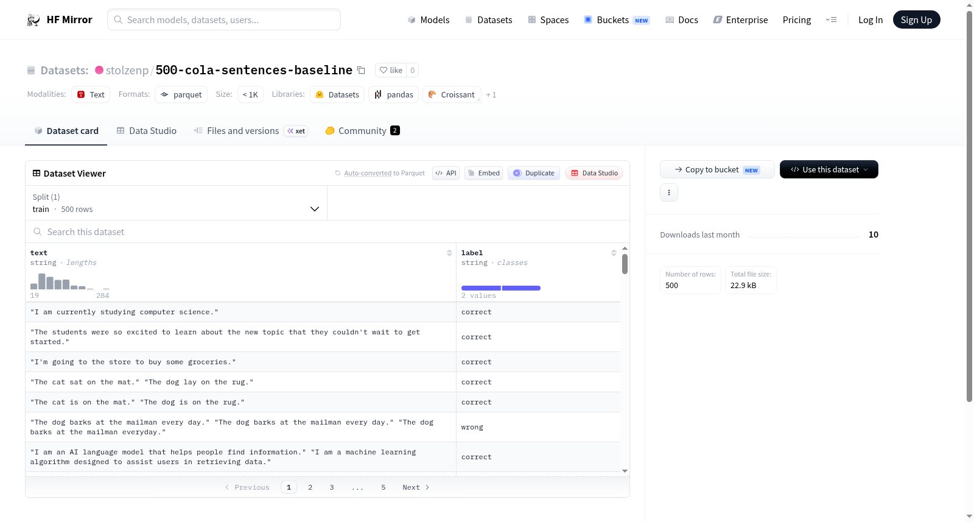The height and width of the screenshot is (522, 974).
Task: Open the Use this dataset dropdown
Action: pos(829,169)
